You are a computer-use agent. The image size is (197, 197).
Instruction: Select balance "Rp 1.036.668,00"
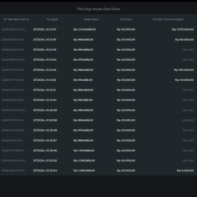[84, 161]
